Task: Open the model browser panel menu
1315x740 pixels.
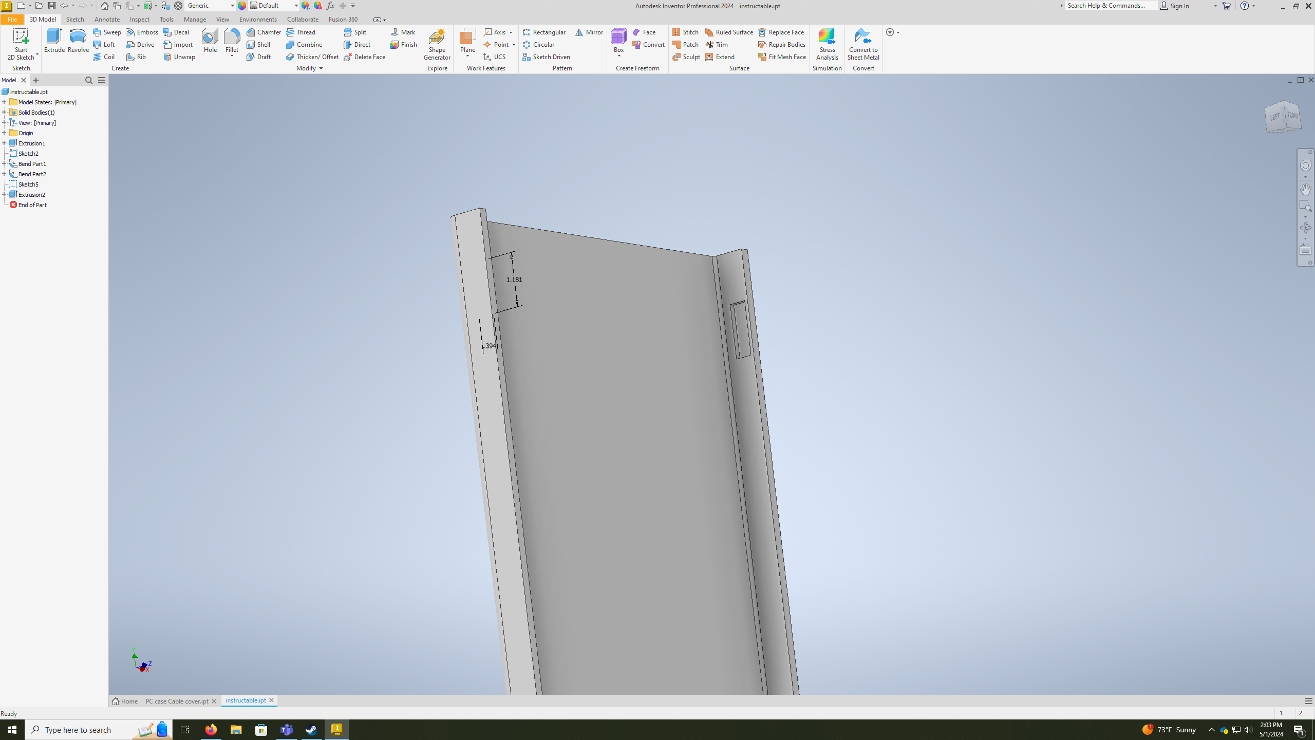Action: [102, 80]
